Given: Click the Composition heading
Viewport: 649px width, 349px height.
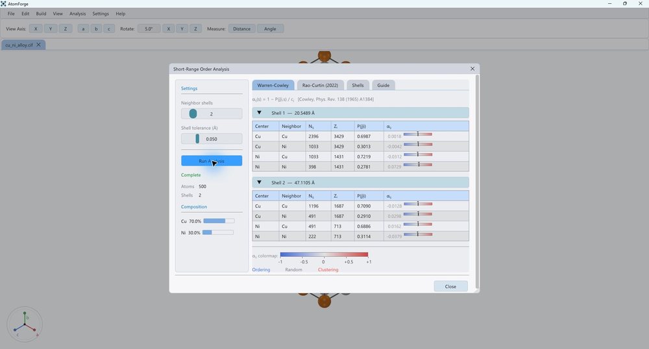Looking at the screenshot, I should click(x=193, y=207).
